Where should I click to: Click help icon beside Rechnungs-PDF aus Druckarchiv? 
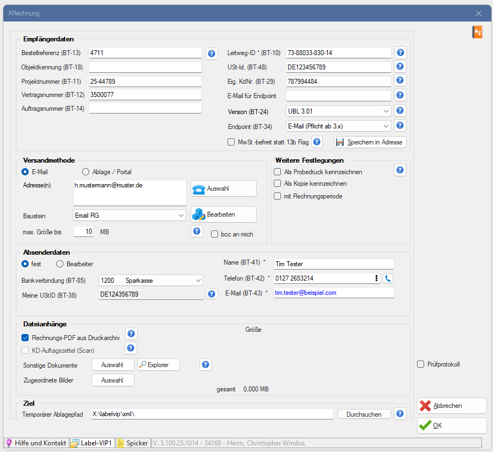(131, 333)
